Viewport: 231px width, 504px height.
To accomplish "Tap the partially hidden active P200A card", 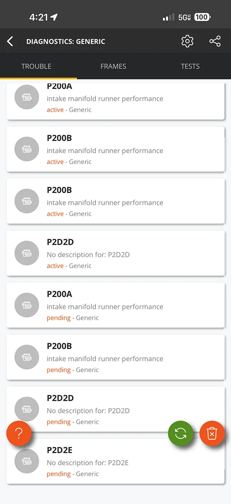I will tap(115, 101).
